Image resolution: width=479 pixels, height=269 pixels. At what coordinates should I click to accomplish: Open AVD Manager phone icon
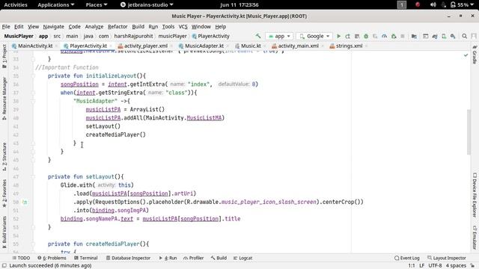pos(444,36)
